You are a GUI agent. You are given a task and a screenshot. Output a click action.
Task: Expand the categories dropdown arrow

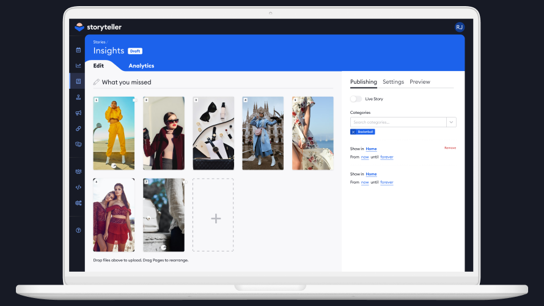point(451,122)
